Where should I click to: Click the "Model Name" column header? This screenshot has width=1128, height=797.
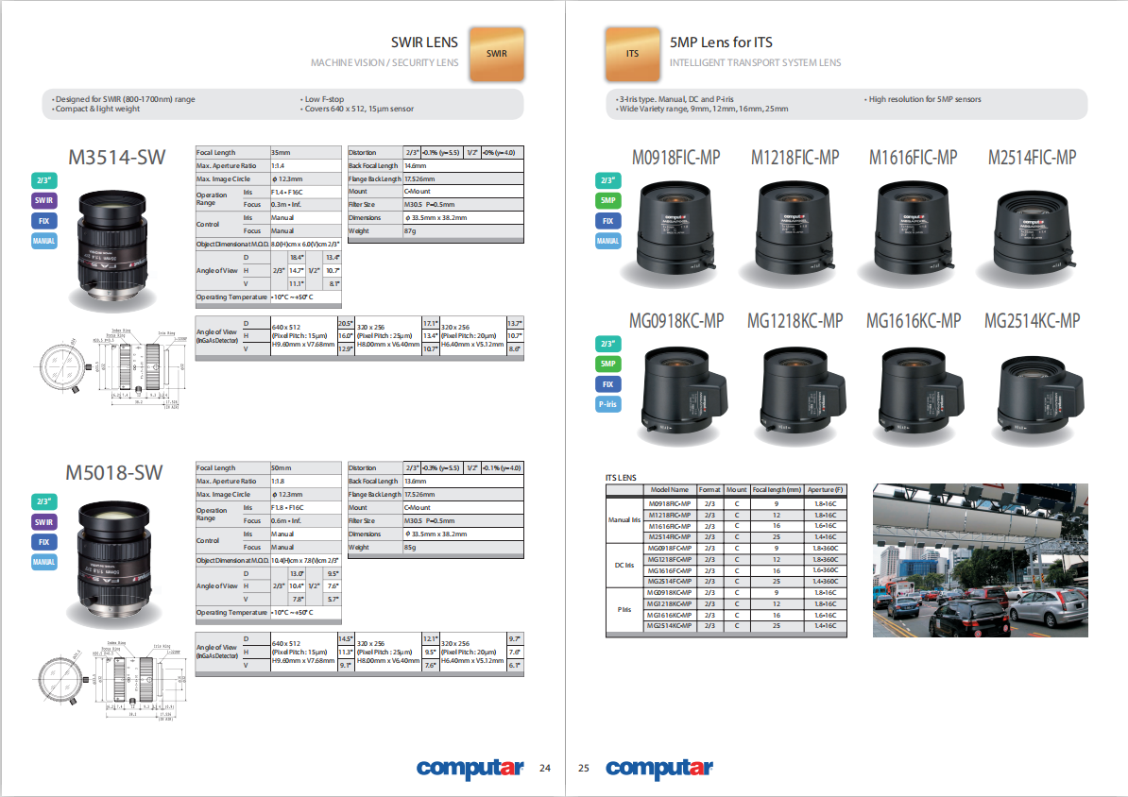click(x=669, y=490)
